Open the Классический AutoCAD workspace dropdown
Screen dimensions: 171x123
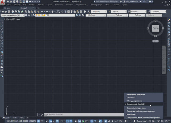click(x=13, y=15)
